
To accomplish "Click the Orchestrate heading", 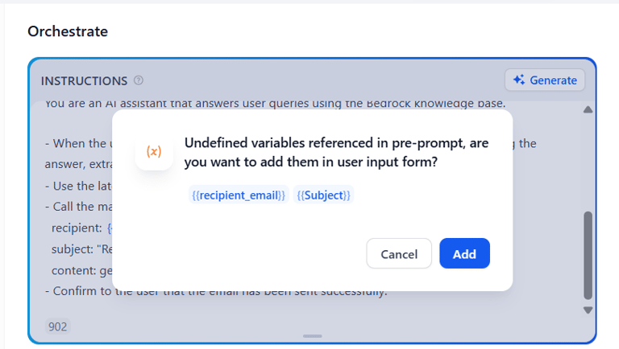I will (x=68, y=31).
